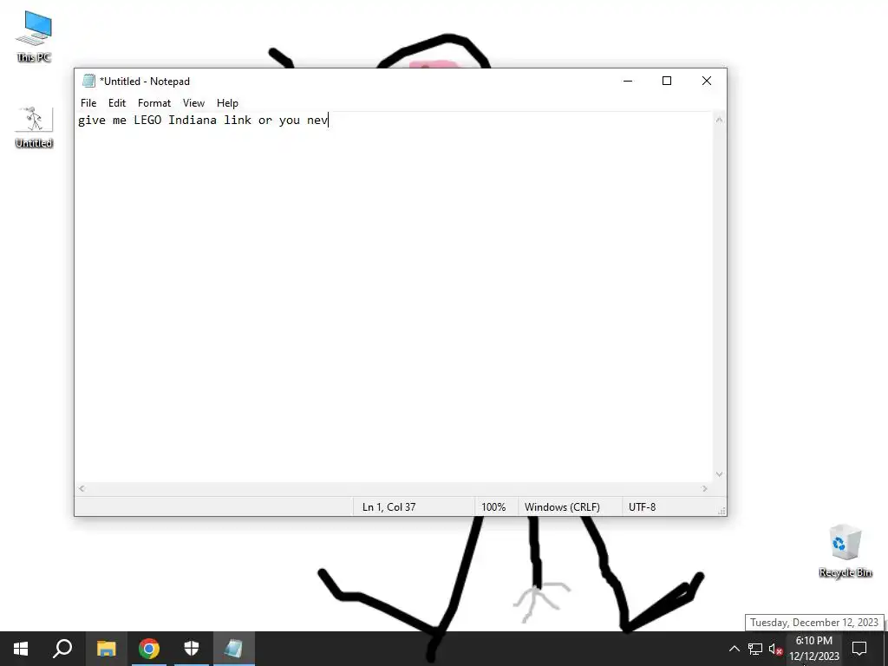Open the Help menu in Notepad
The height and width of the screenshot is (666, 888).
coord(227,103)
